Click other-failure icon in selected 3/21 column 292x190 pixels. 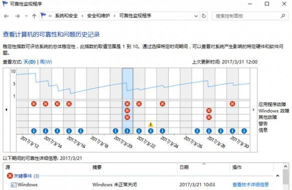(x=127, y=117)
